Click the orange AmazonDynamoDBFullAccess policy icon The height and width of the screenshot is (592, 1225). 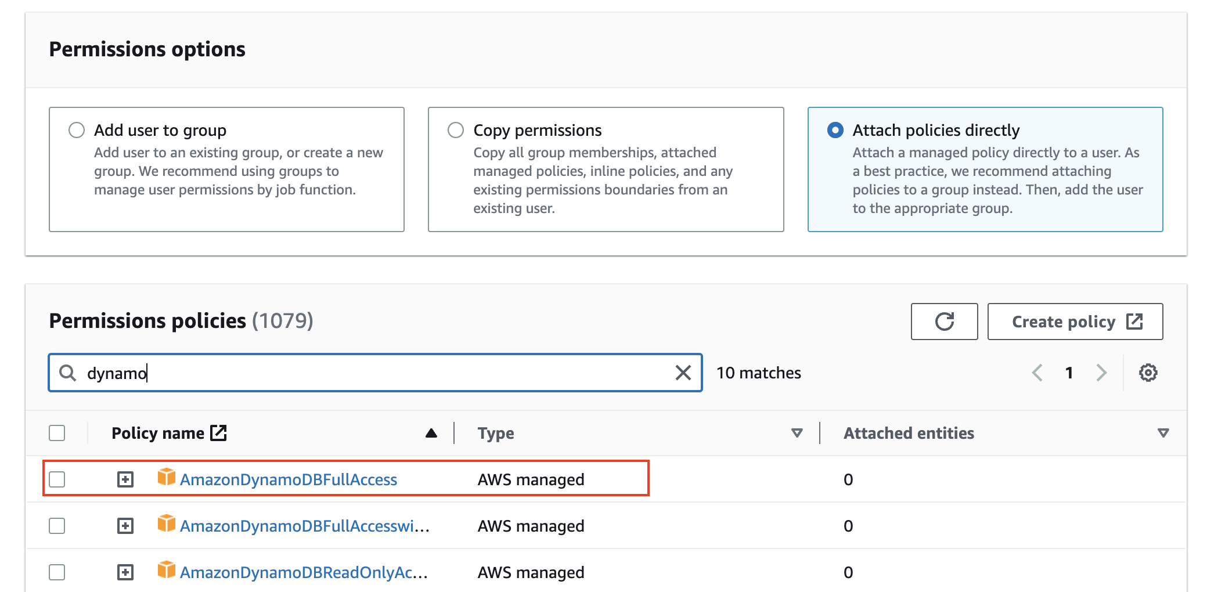(x=167, y=478)
